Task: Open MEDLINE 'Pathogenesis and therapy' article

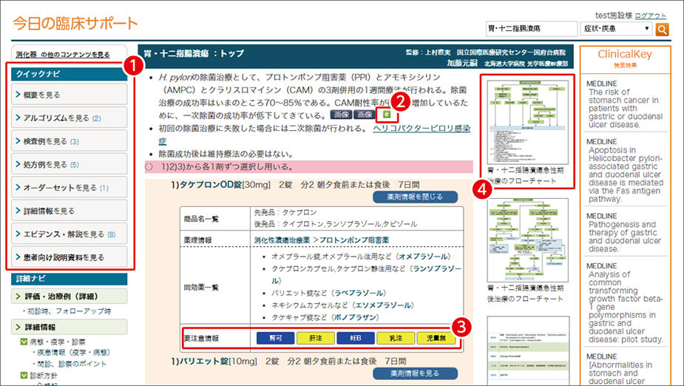Action: (625, 237)
